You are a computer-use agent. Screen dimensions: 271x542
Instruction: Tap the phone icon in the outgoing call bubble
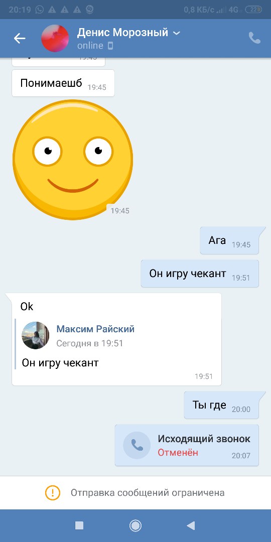coord(137,445)
